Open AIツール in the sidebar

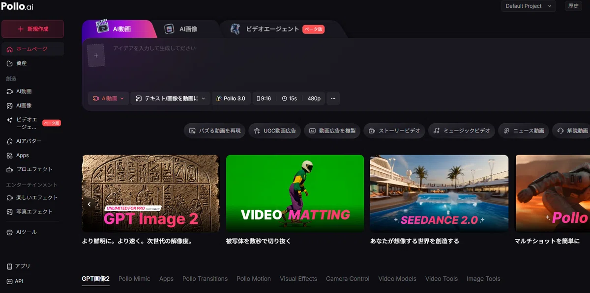(x=32, y=232)
